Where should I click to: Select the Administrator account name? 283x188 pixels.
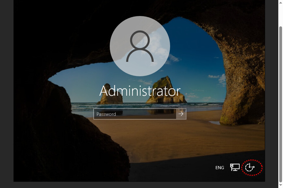(140, 91)
